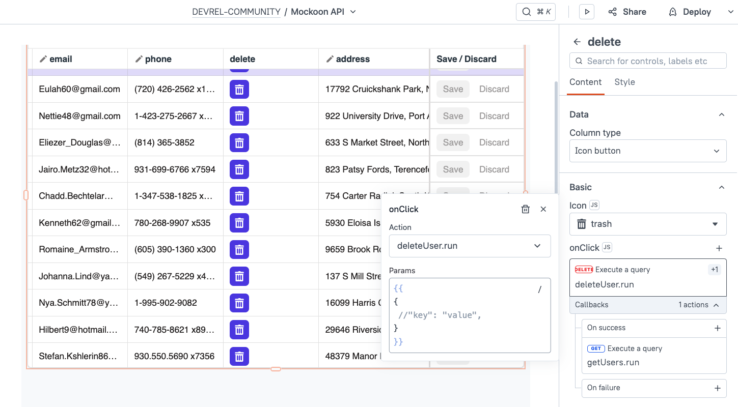Click the email column header
Image resolution: width=738 pixels, height=407 pixels.
(80, 59)
